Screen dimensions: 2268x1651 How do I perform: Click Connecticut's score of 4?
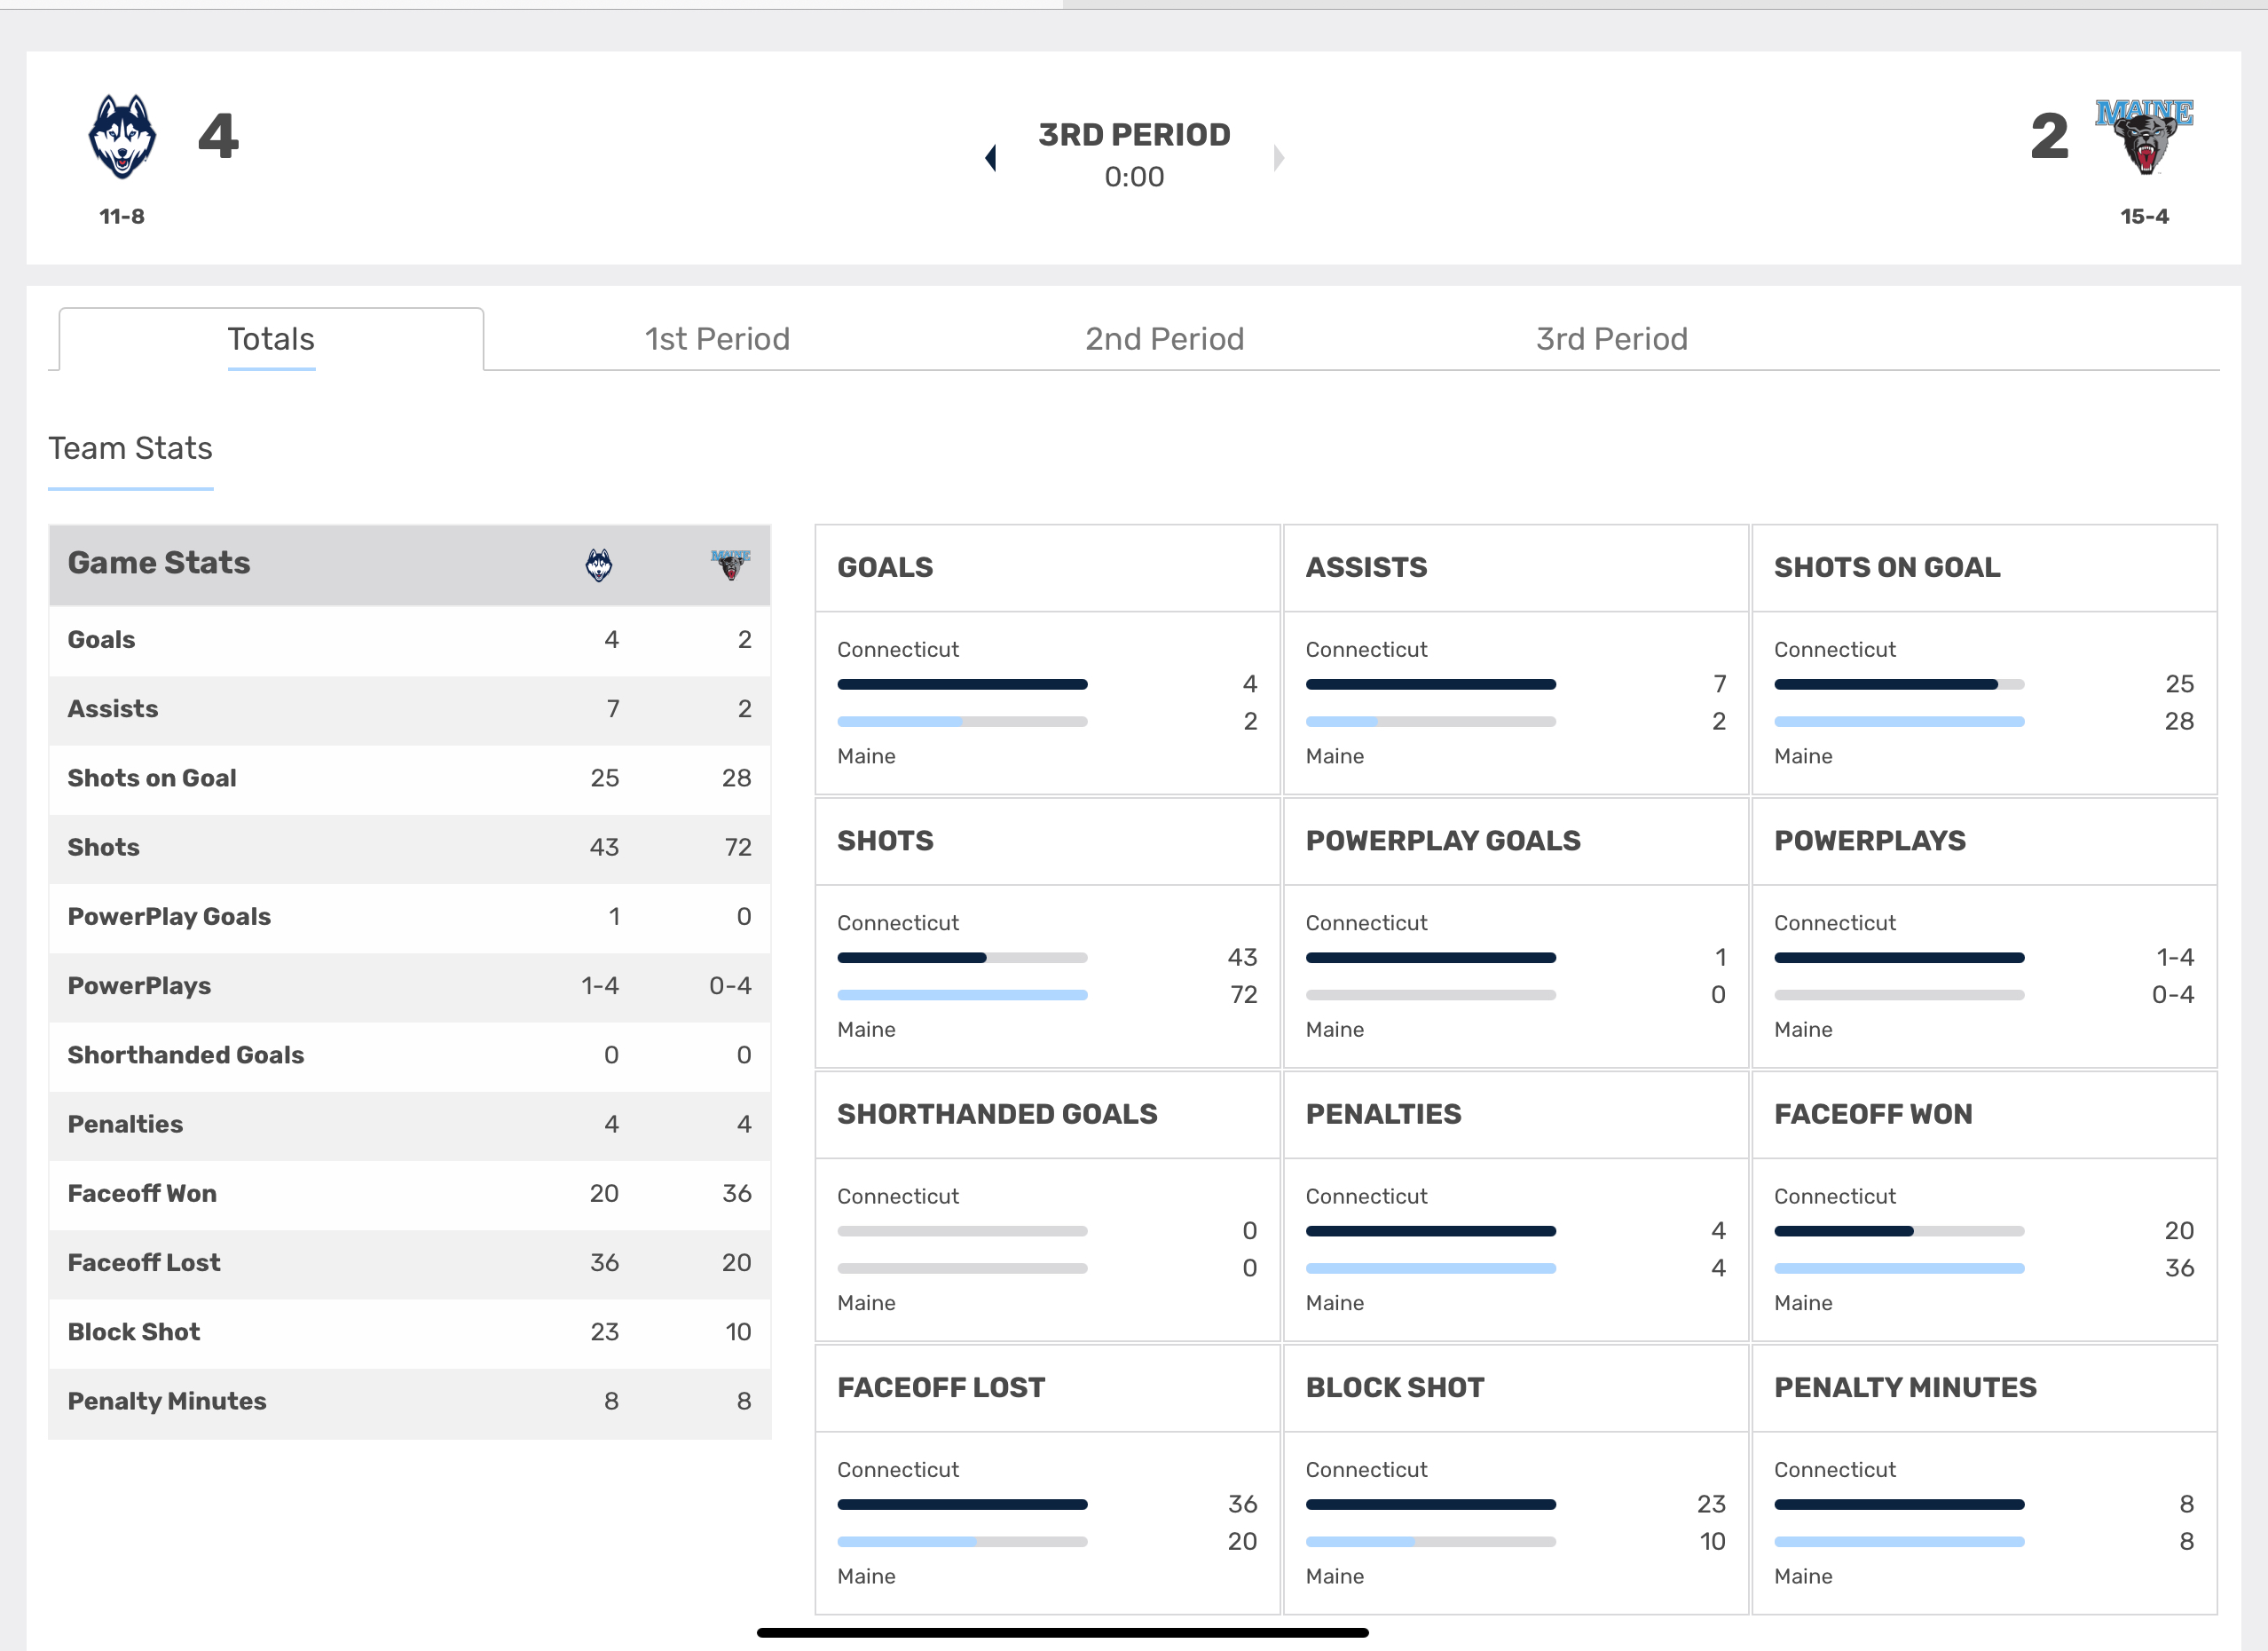tap(218, 136)
